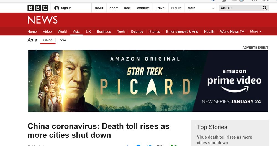Switch to the India sub-section
This screenshot has height=146, width=277.
click(x=62, y=40)
